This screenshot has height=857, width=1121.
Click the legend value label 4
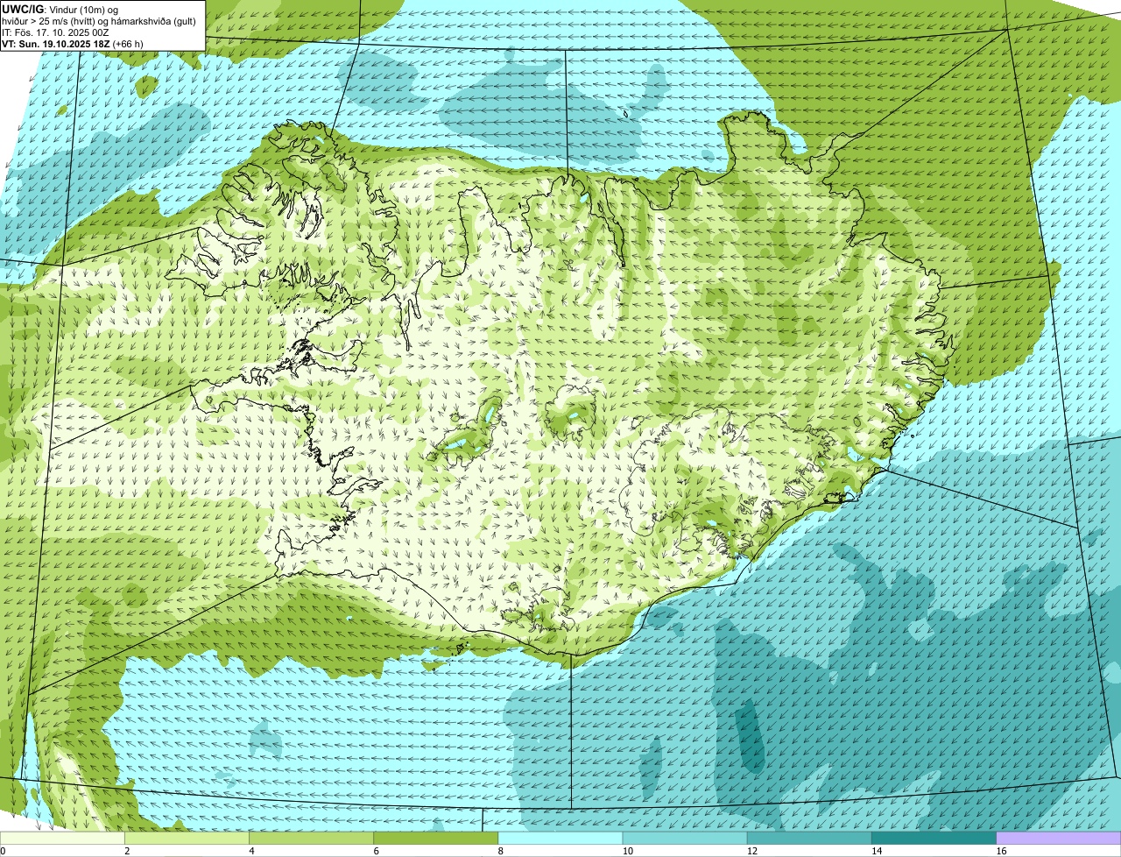(251, 851)
